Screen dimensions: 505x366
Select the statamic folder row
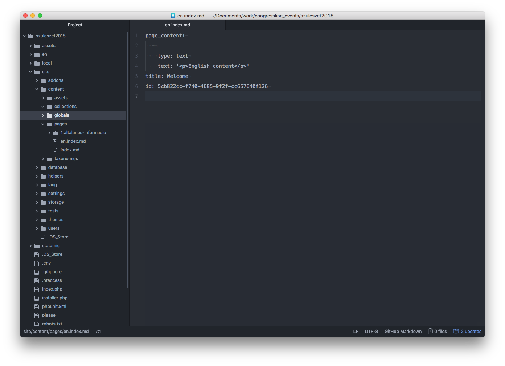(73, 246)
